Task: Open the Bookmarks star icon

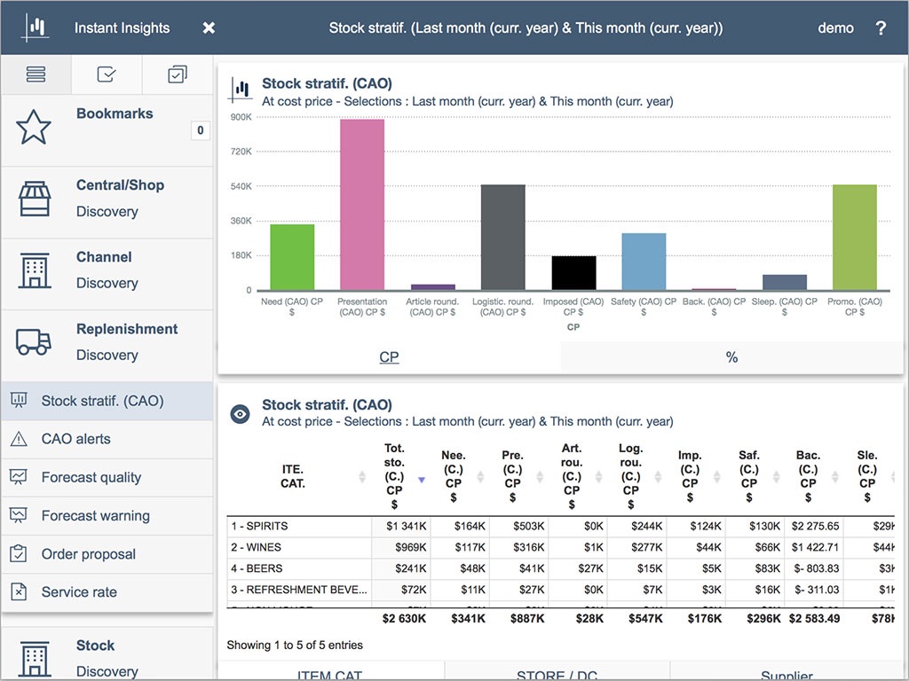Action: 35,128
